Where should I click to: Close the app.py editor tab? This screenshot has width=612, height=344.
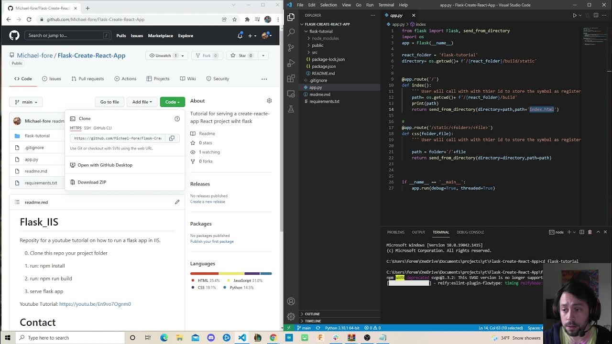point(414,15)
